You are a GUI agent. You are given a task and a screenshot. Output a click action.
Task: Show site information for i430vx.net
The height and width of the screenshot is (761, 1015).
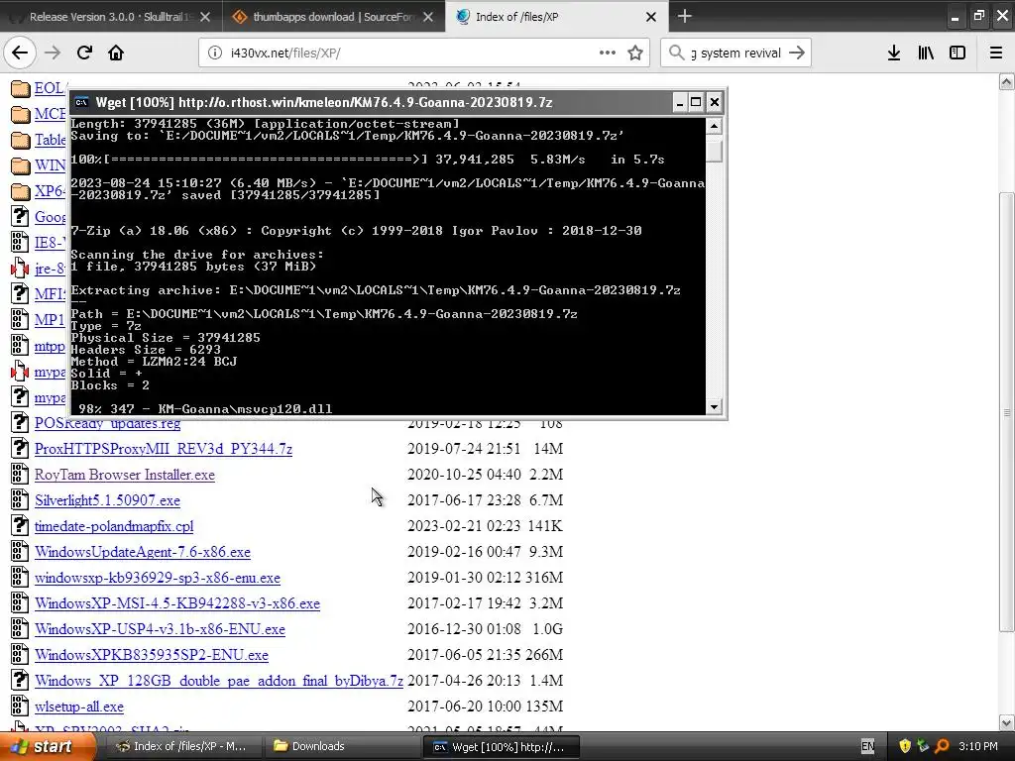click(215, 54)
